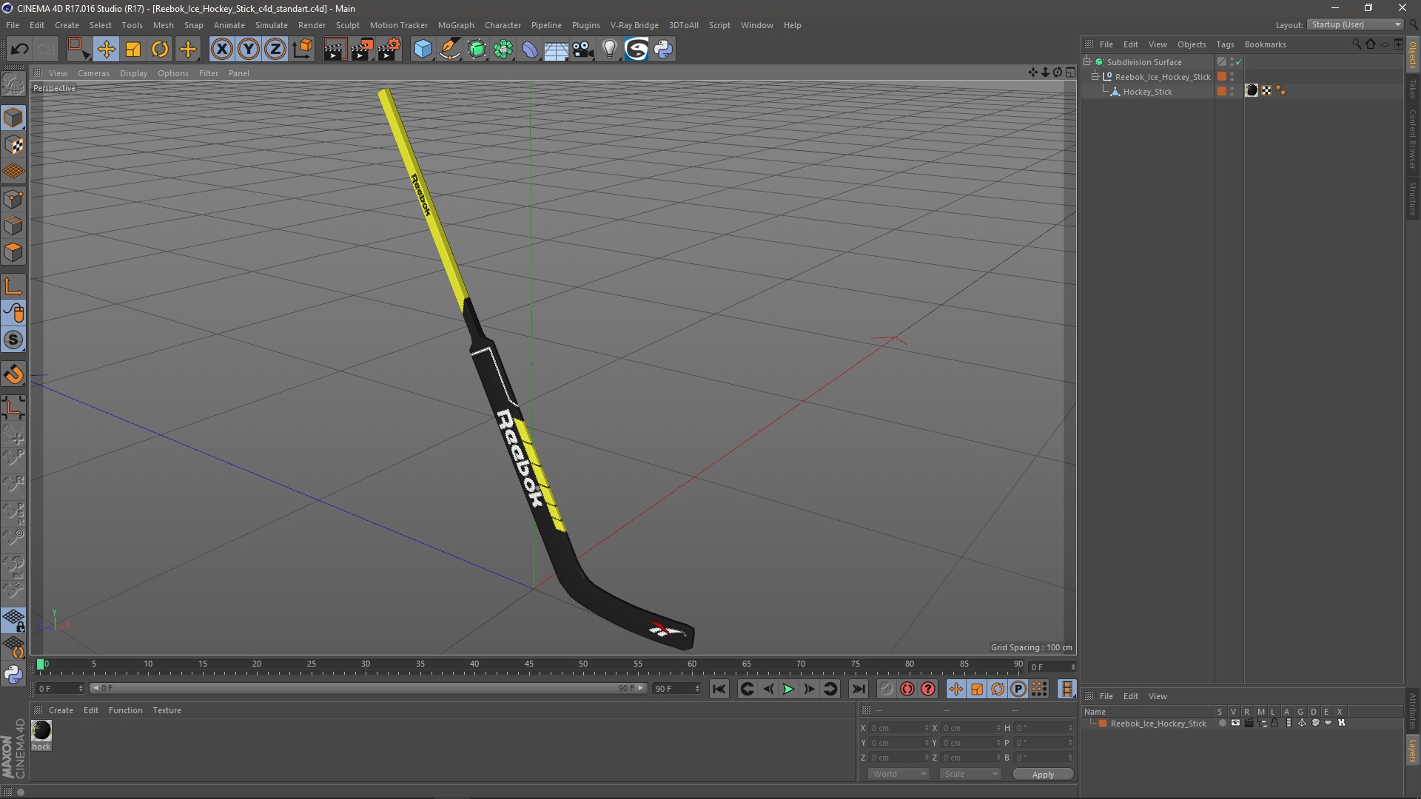
Task: Open the Material Manager Texture menu
Action: point(167,710)
